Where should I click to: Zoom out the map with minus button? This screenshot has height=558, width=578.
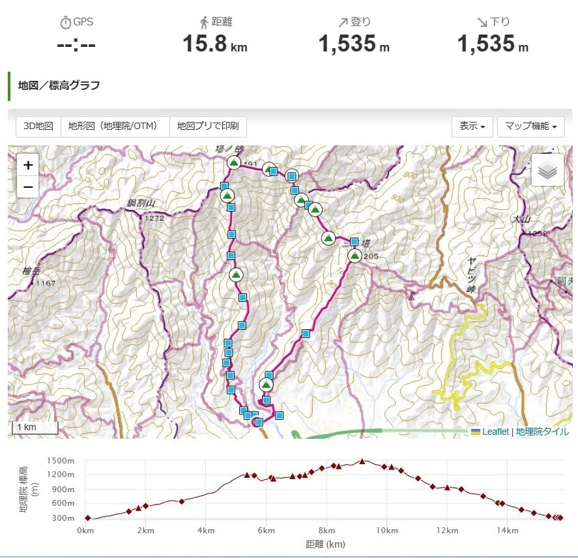coord(28,187)
